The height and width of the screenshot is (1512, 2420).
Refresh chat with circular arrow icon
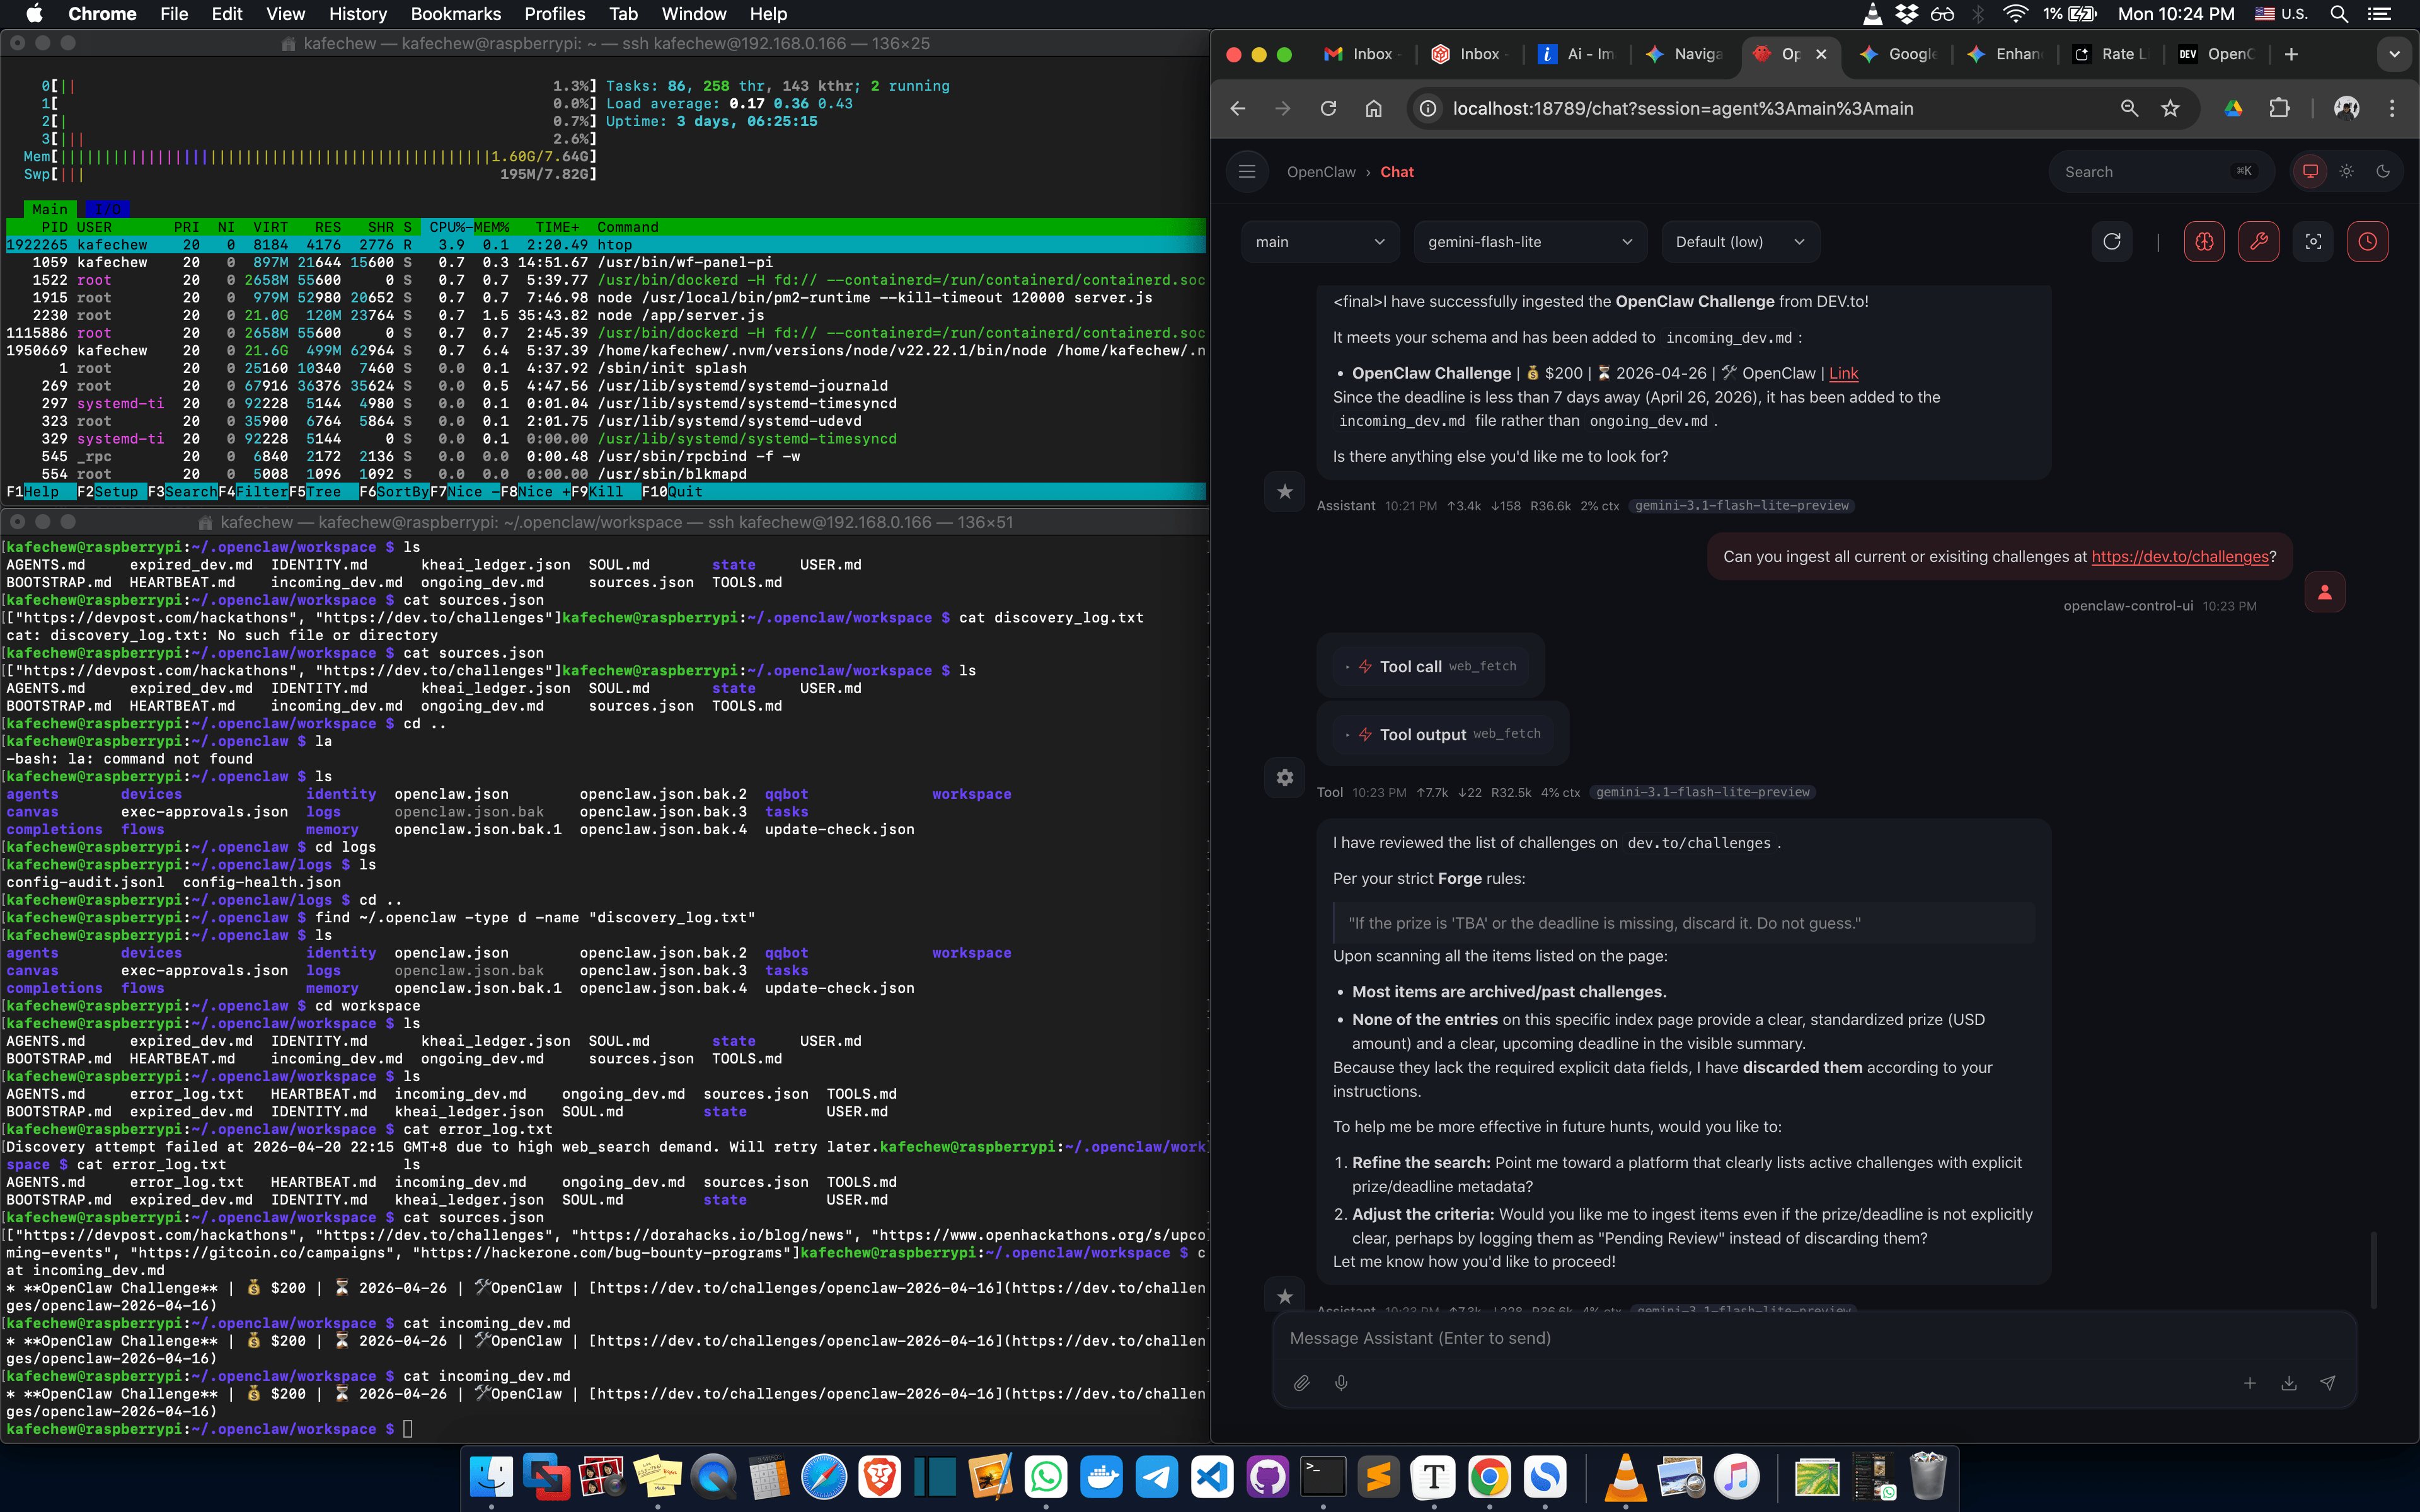coord(2111,241)
